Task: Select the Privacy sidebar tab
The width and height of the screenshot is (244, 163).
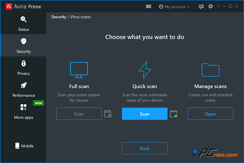Action: 23,68
